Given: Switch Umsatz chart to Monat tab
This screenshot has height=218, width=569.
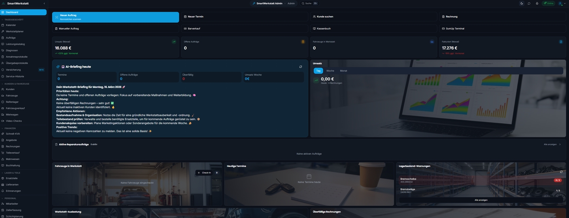Looking at the screenshot, I should coord(343,71).
